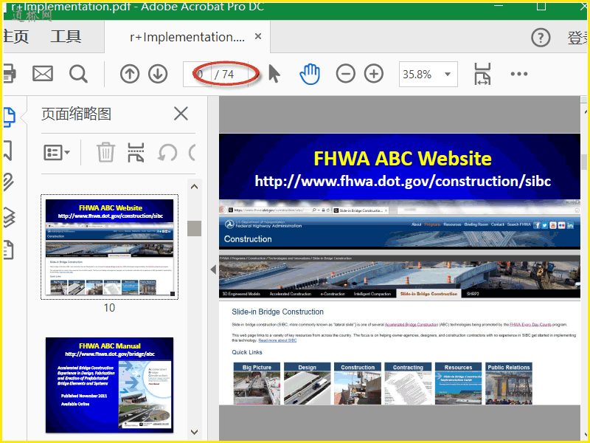Send file by email envelope icon
Image resolution: width=590 pixels, height=443 pixels.
pos(43,73)
